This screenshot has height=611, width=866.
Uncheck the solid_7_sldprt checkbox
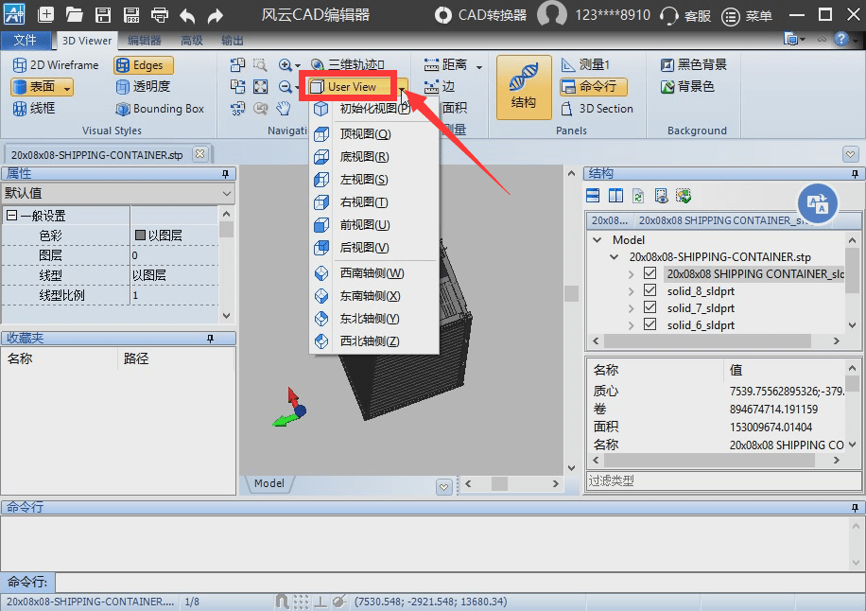click(650, 307)
